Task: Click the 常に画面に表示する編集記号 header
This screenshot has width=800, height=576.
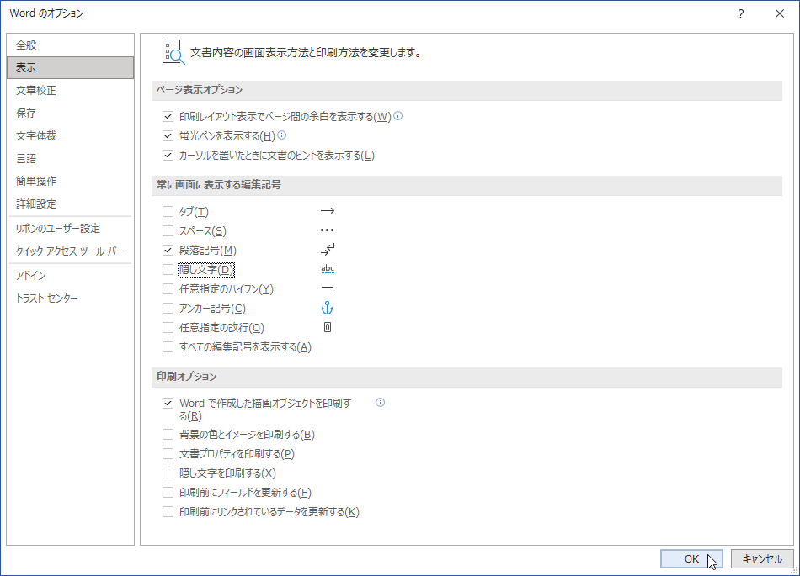Action: 467,185
